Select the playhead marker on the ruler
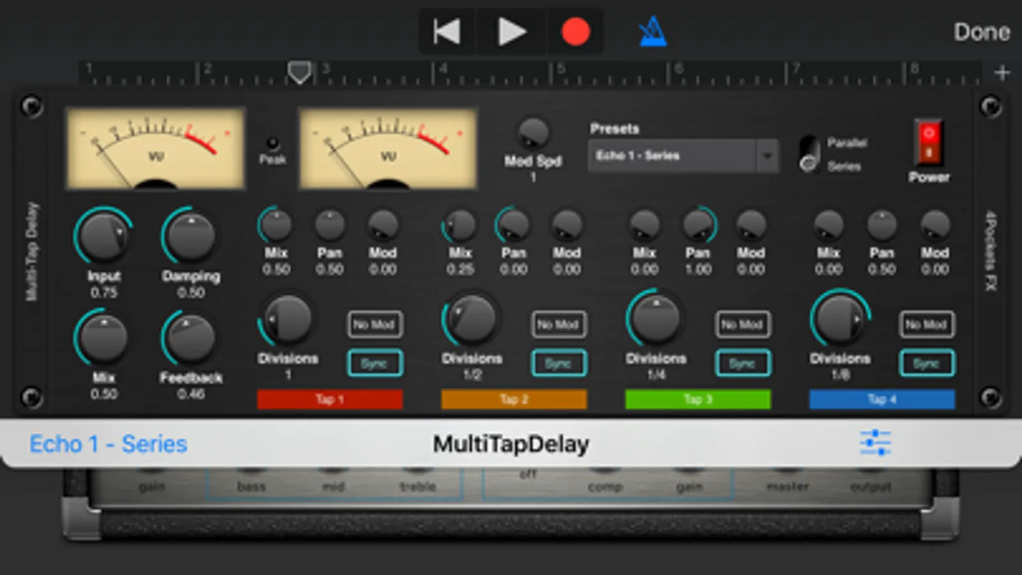 [x=299, y=72]
